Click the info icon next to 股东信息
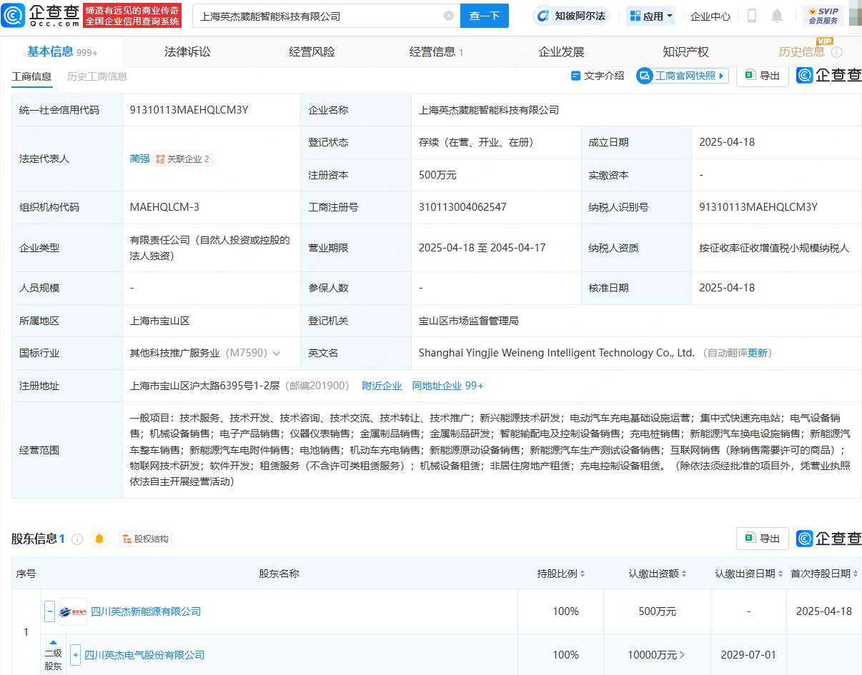Viewport: 862px width, 675px height. (77, 539)
